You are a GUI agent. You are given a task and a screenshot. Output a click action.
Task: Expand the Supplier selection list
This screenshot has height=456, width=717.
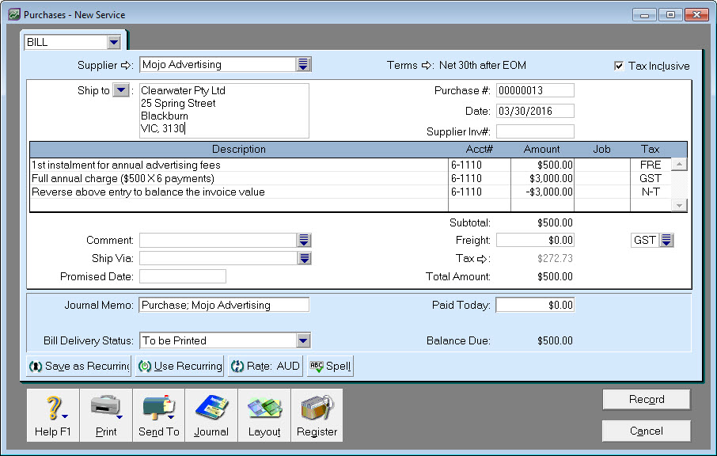pyautogui.click(x=304, y=65)
